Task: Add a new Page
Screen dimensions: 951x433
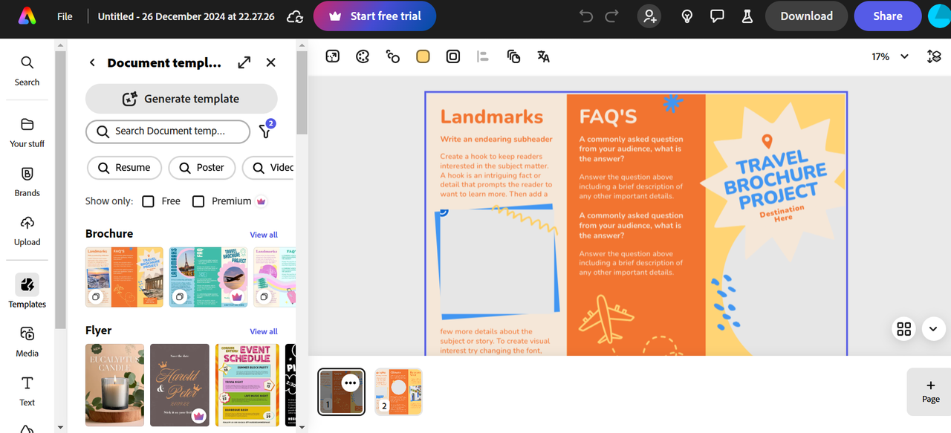Action: click(x=930, y=391)
